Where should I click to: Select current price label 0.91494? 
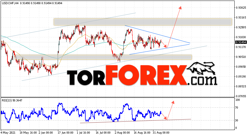(241, 42)
